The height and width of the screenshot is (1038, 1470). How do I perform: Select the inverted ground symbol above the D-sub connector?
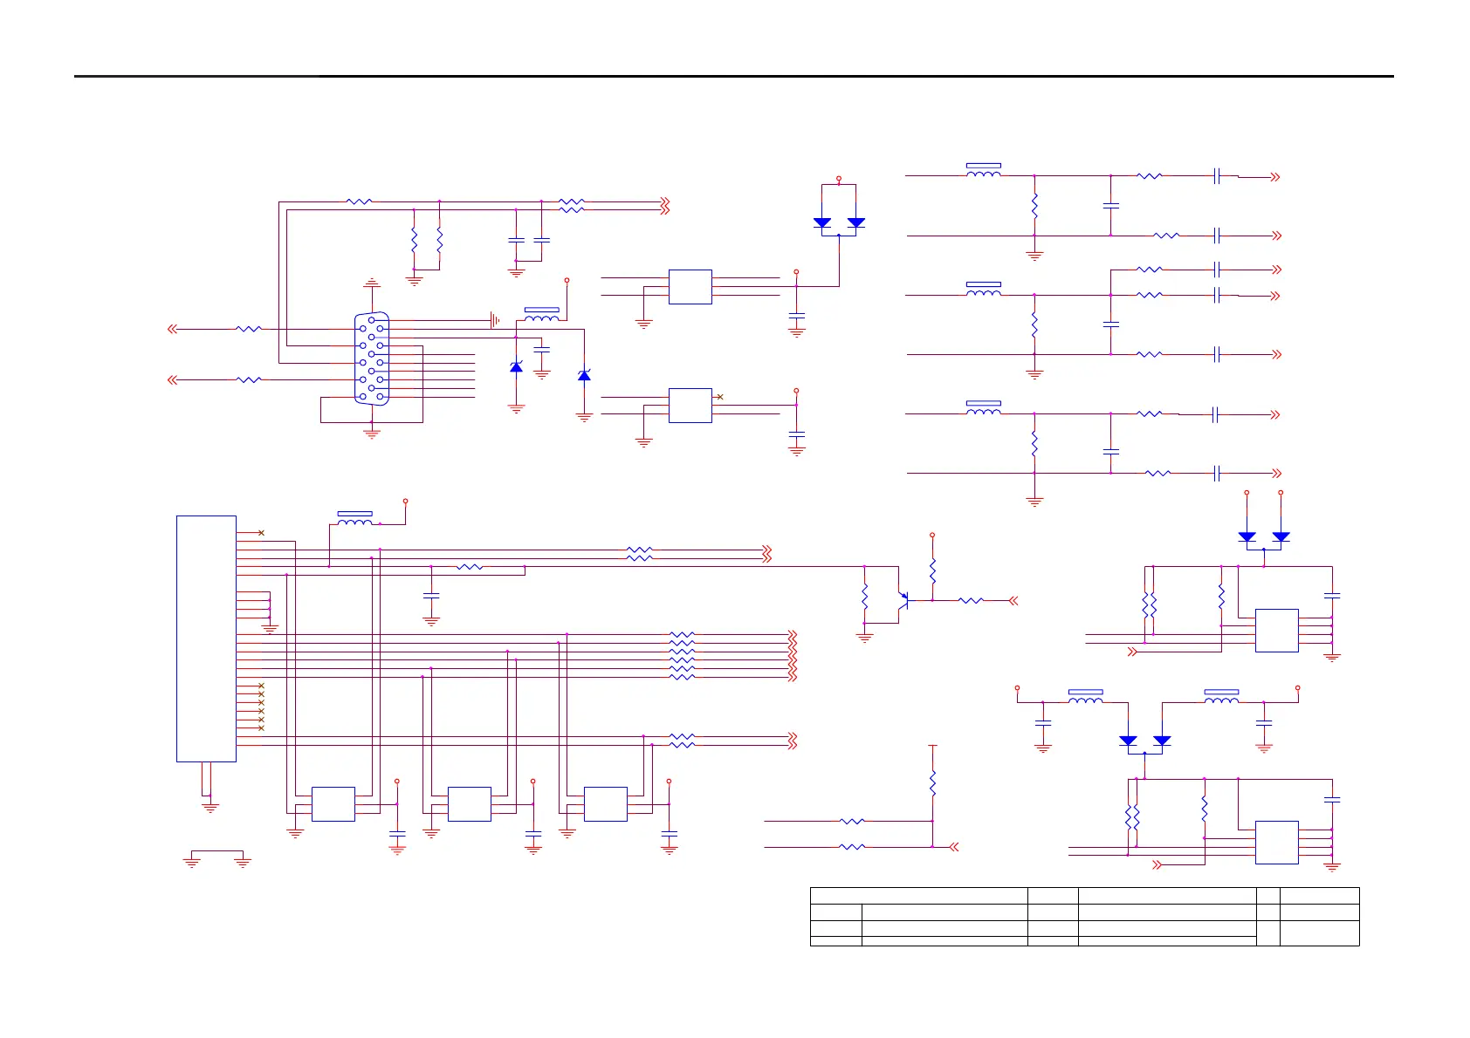(x=372, y=283)
